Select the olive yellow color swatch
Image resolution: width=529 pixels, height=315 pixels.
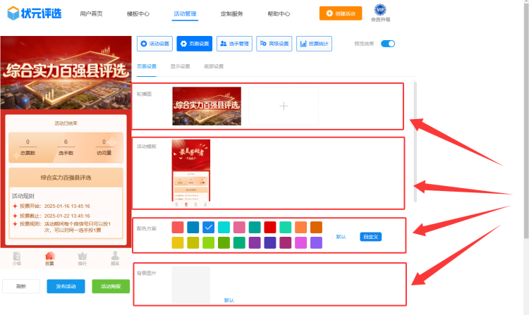(193, 242)
